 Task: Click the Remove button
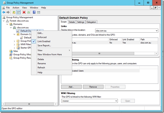93,87
